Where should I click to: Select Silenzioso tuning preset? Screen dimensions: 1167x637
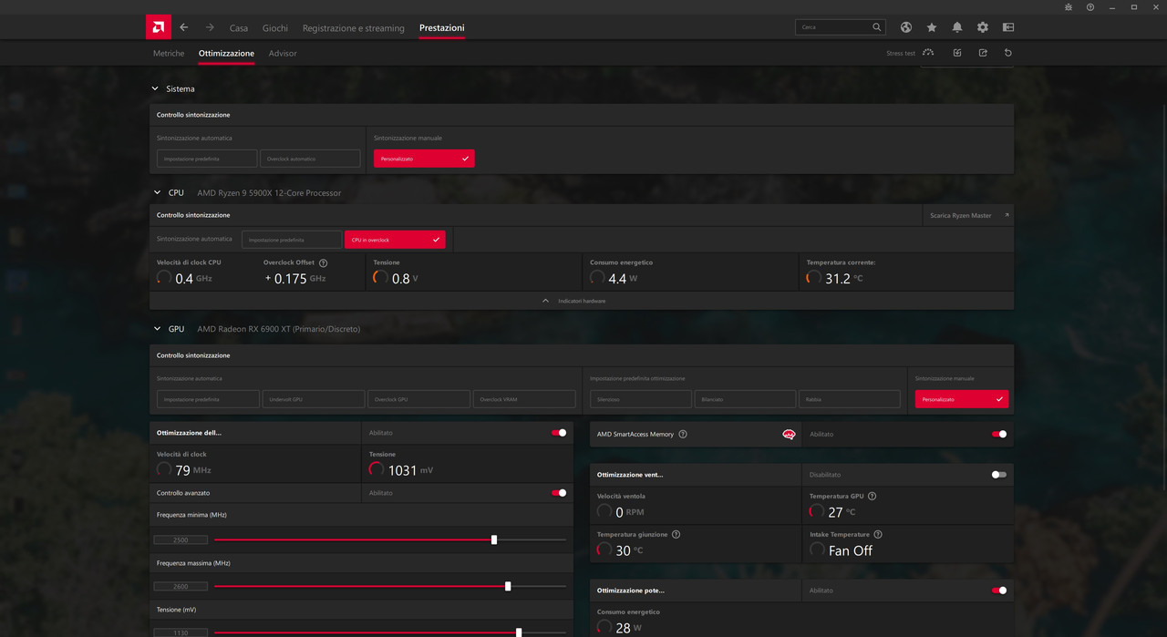pos(640,399)
